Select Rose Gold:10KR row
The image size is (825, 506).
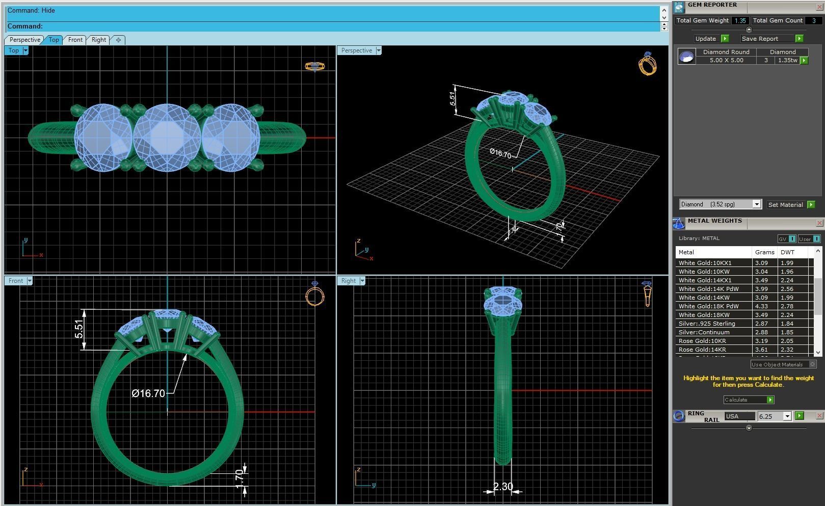(744, 341)
